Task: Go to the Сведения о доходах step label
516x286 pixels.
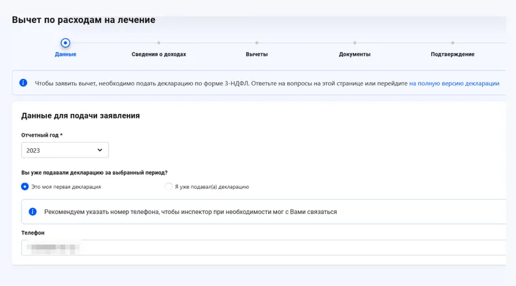Action: click(159, 54)
